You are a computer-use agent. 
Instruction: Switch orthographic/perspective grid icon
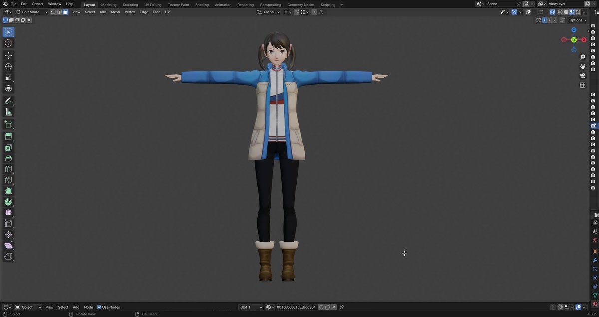pyautogui.click(x=582, y=85)
